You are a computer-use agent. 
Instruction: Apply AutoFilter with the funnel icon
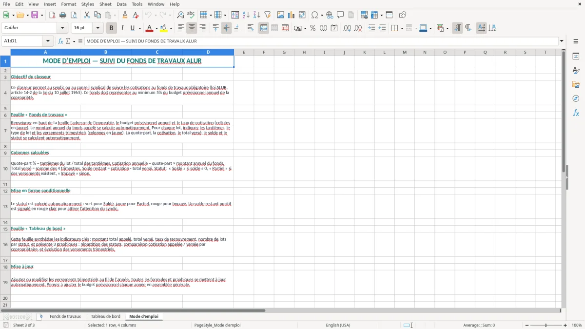268,15
